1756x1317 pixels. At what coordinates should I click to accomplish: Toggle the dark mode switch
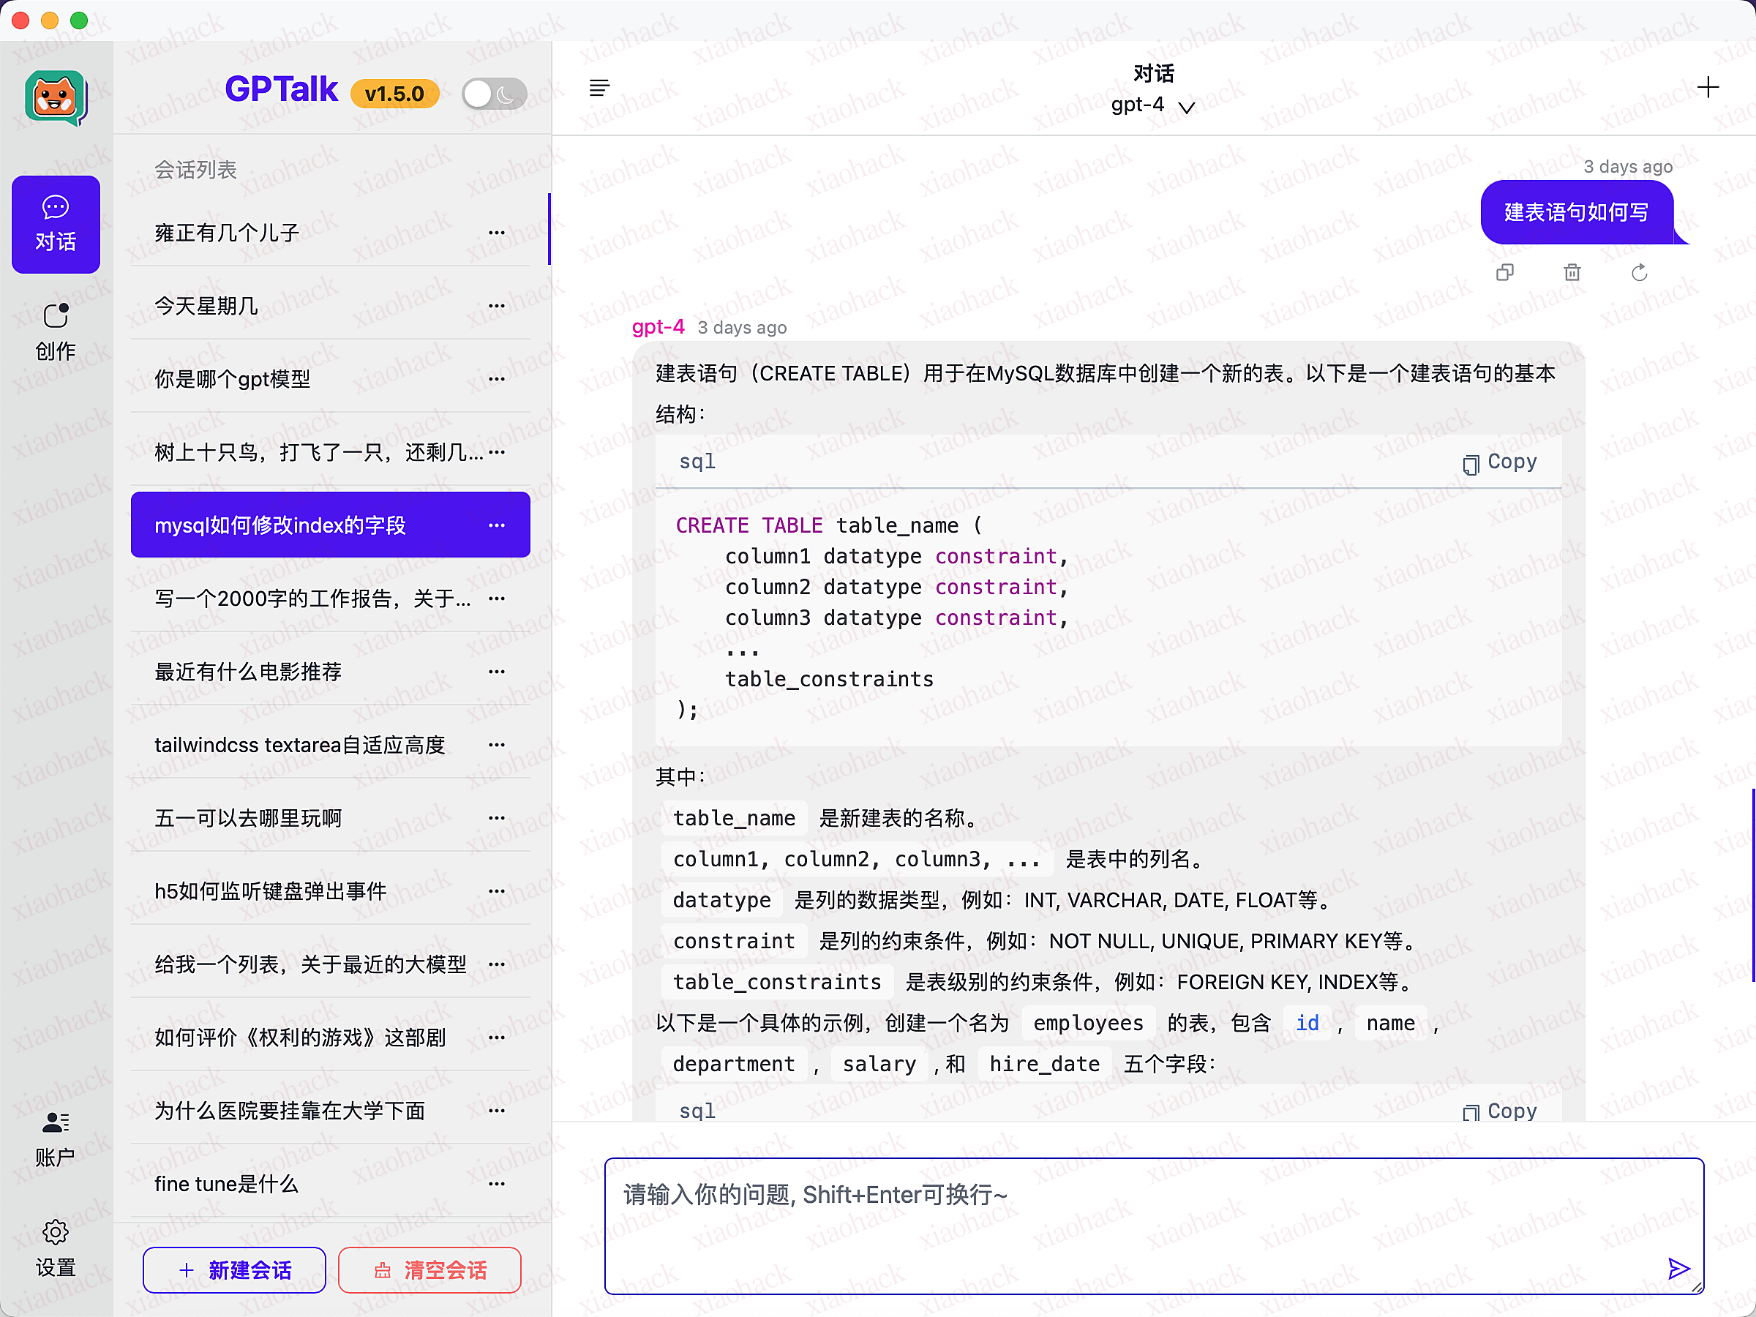[495, 94]
